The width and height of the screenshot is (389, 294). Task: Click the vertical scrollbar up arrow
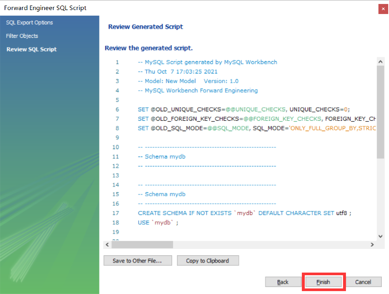tap(381, 61)
